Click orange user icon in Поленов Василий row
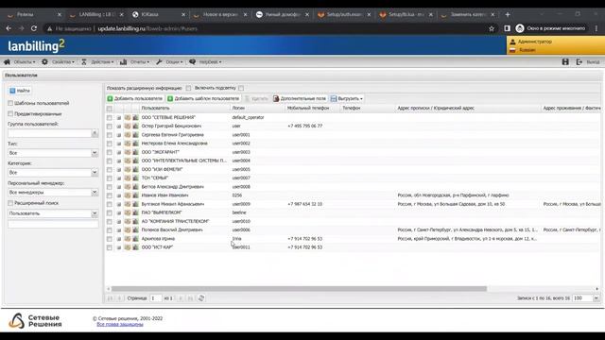 click(128, 229)
